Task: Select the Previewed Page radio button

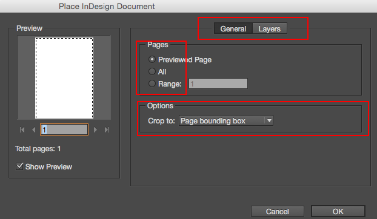Action: tap(152, 59)
